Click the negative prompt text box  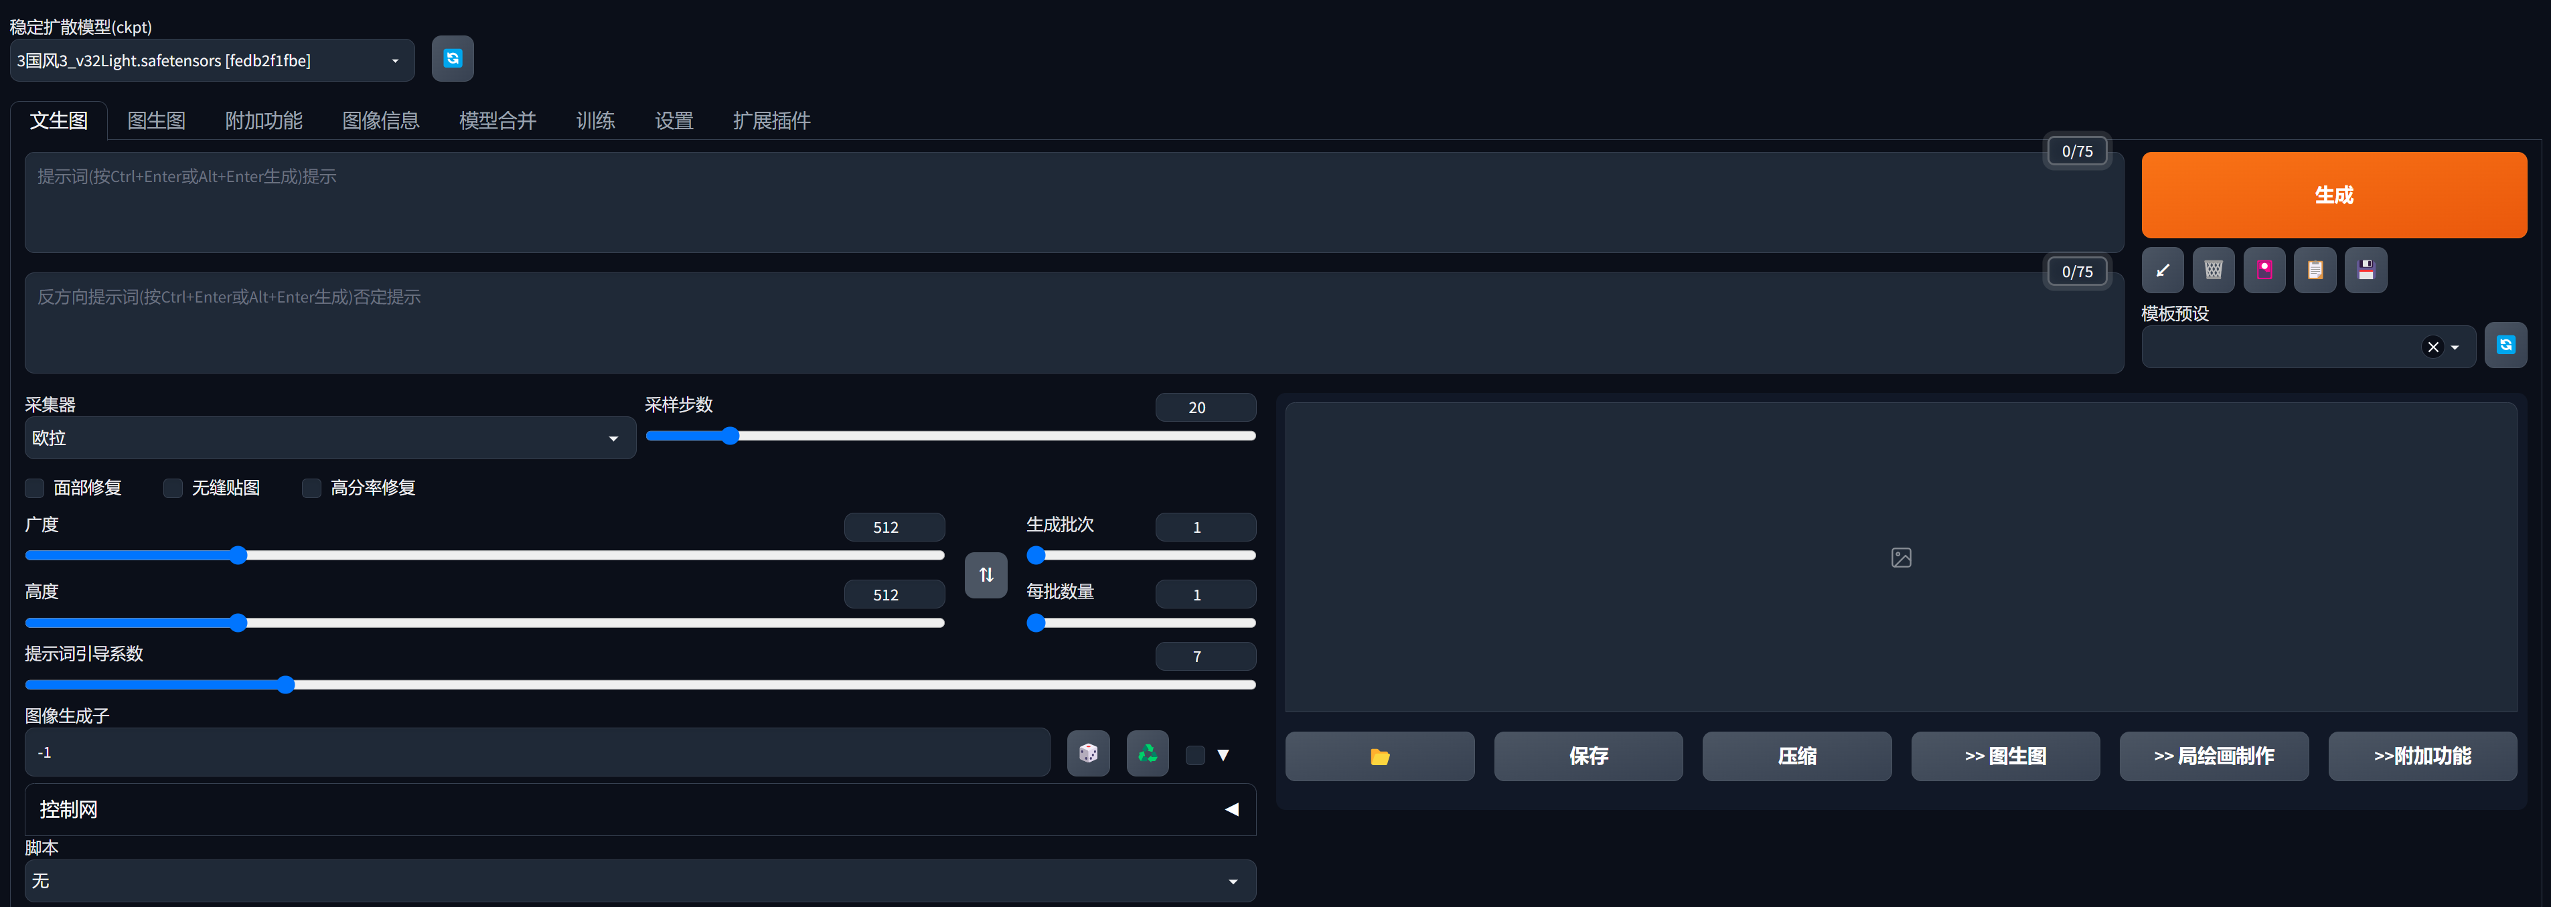pos(1073,323)
